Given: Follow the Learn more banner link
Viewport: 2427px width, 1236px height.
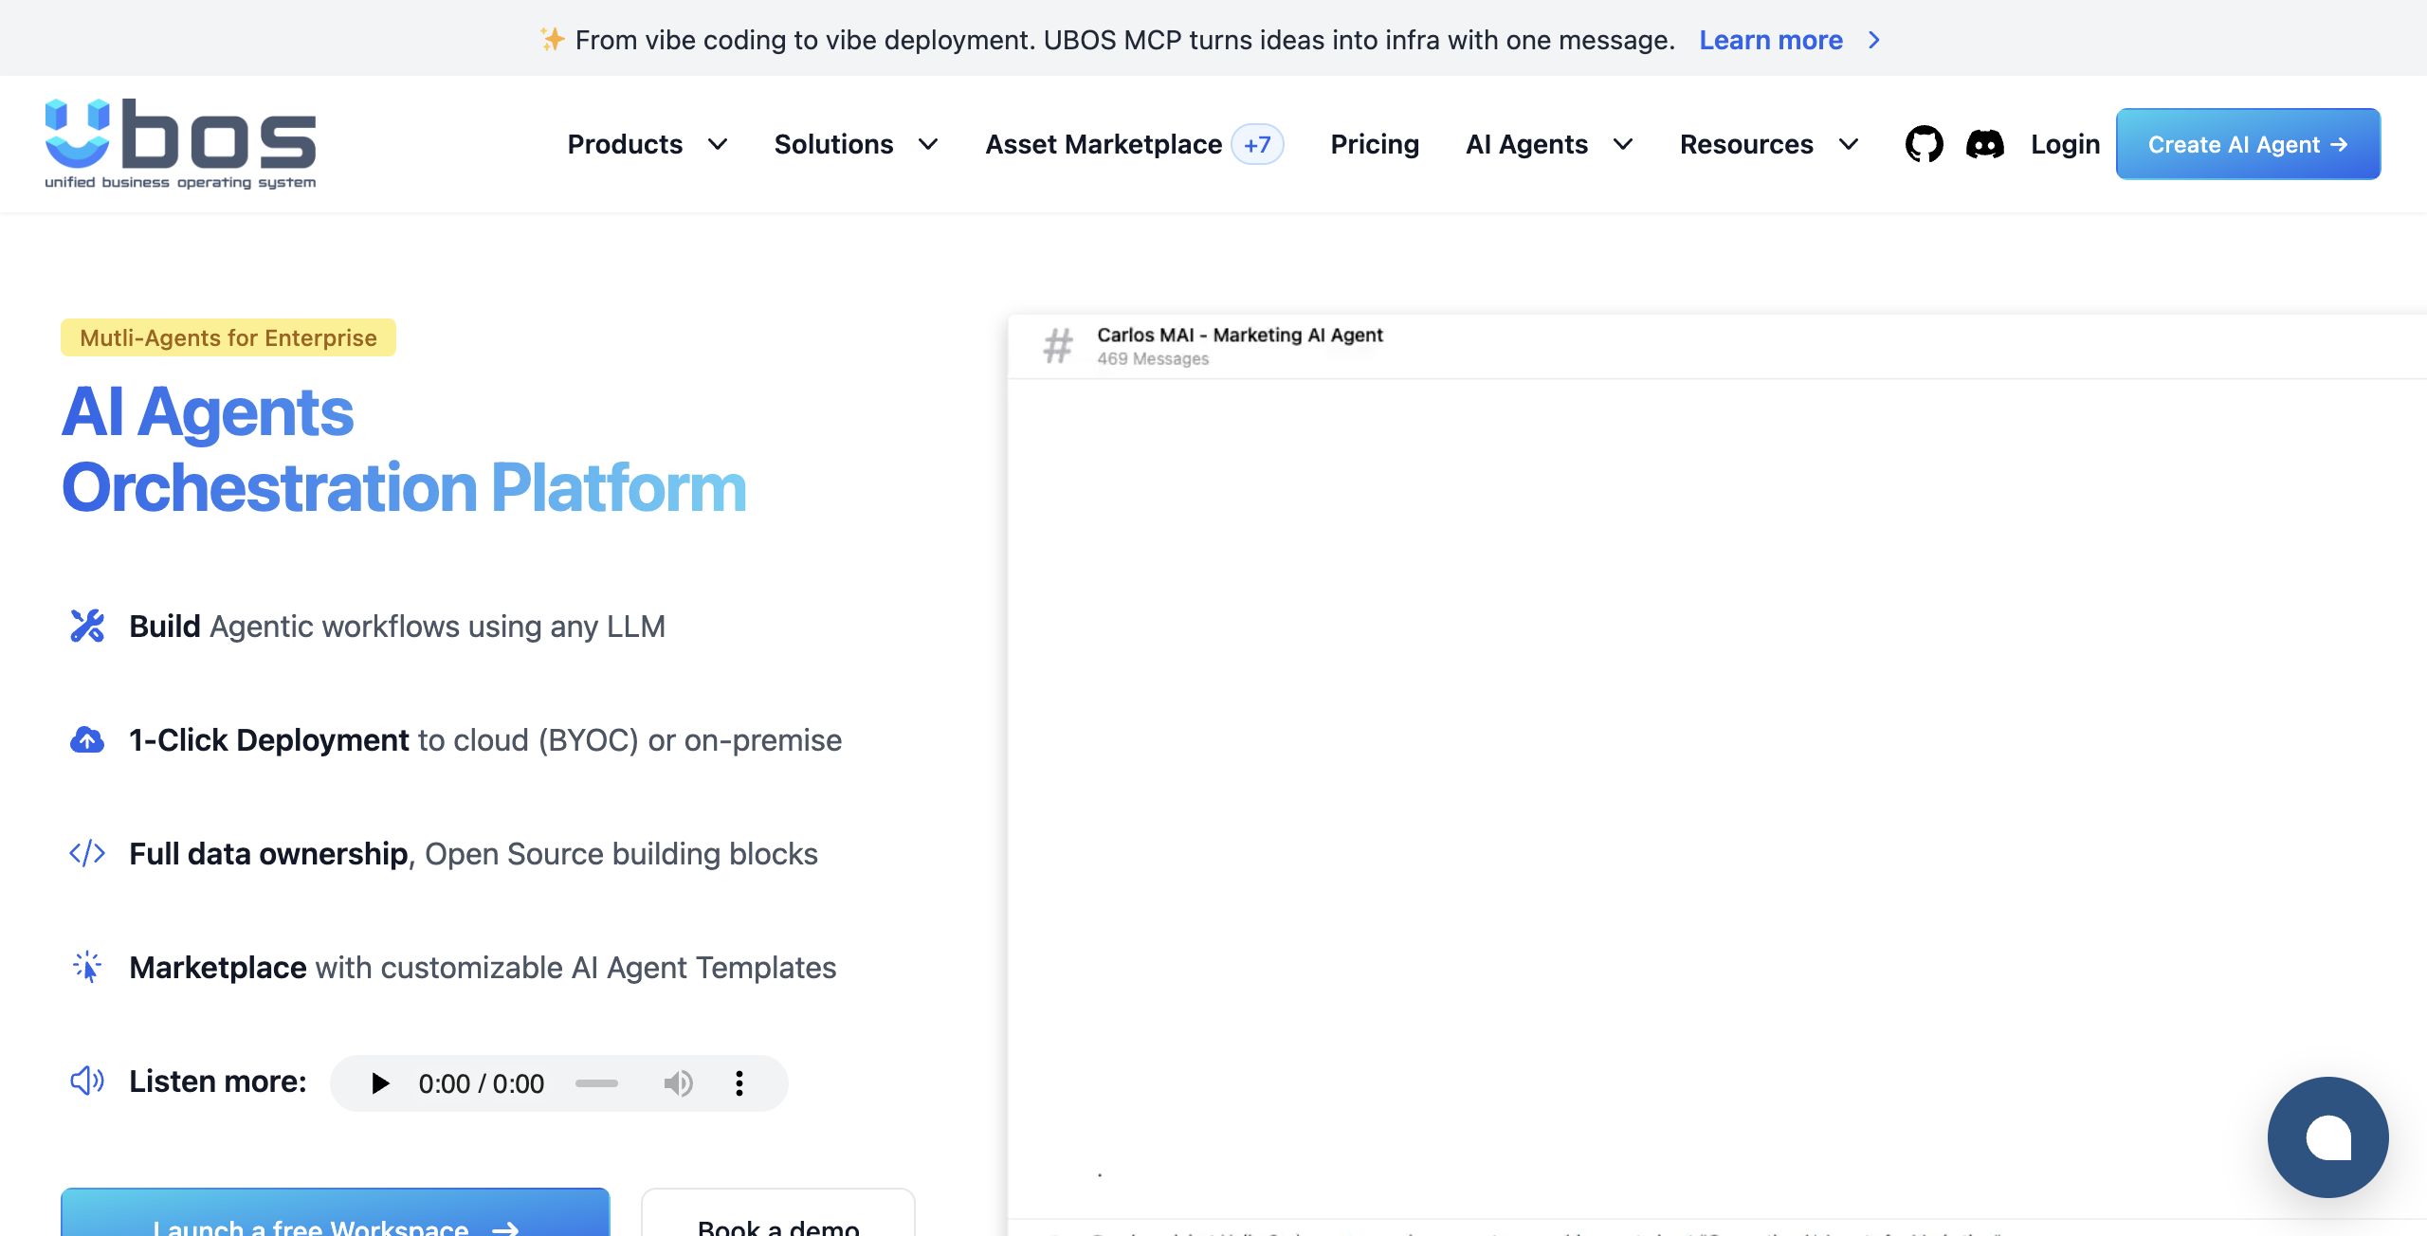Looking at the screenshot, I should click(x=1770, y=40).
